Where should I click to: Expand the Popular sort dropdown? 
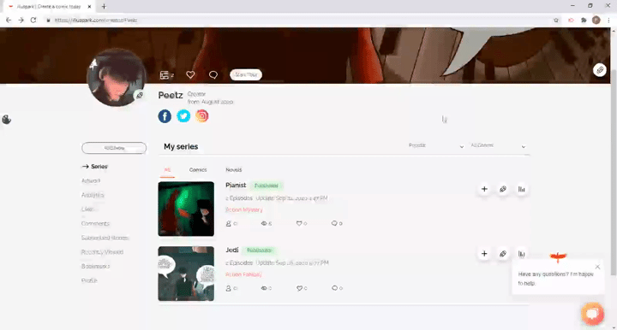pos(436,145)
